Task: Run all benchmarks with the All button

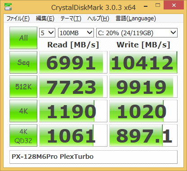Action: (x=23, y=38)
